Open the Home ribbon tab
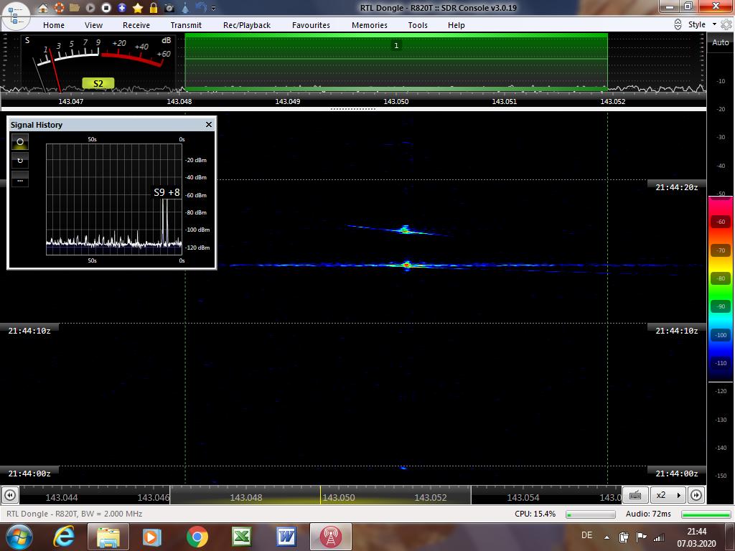The image size is (735, 551). coord(54,25)
